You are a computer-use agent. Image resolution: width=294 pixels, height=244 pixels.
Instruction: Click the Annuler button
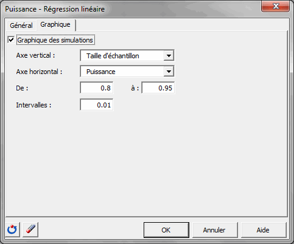click(x=214, y=230)
